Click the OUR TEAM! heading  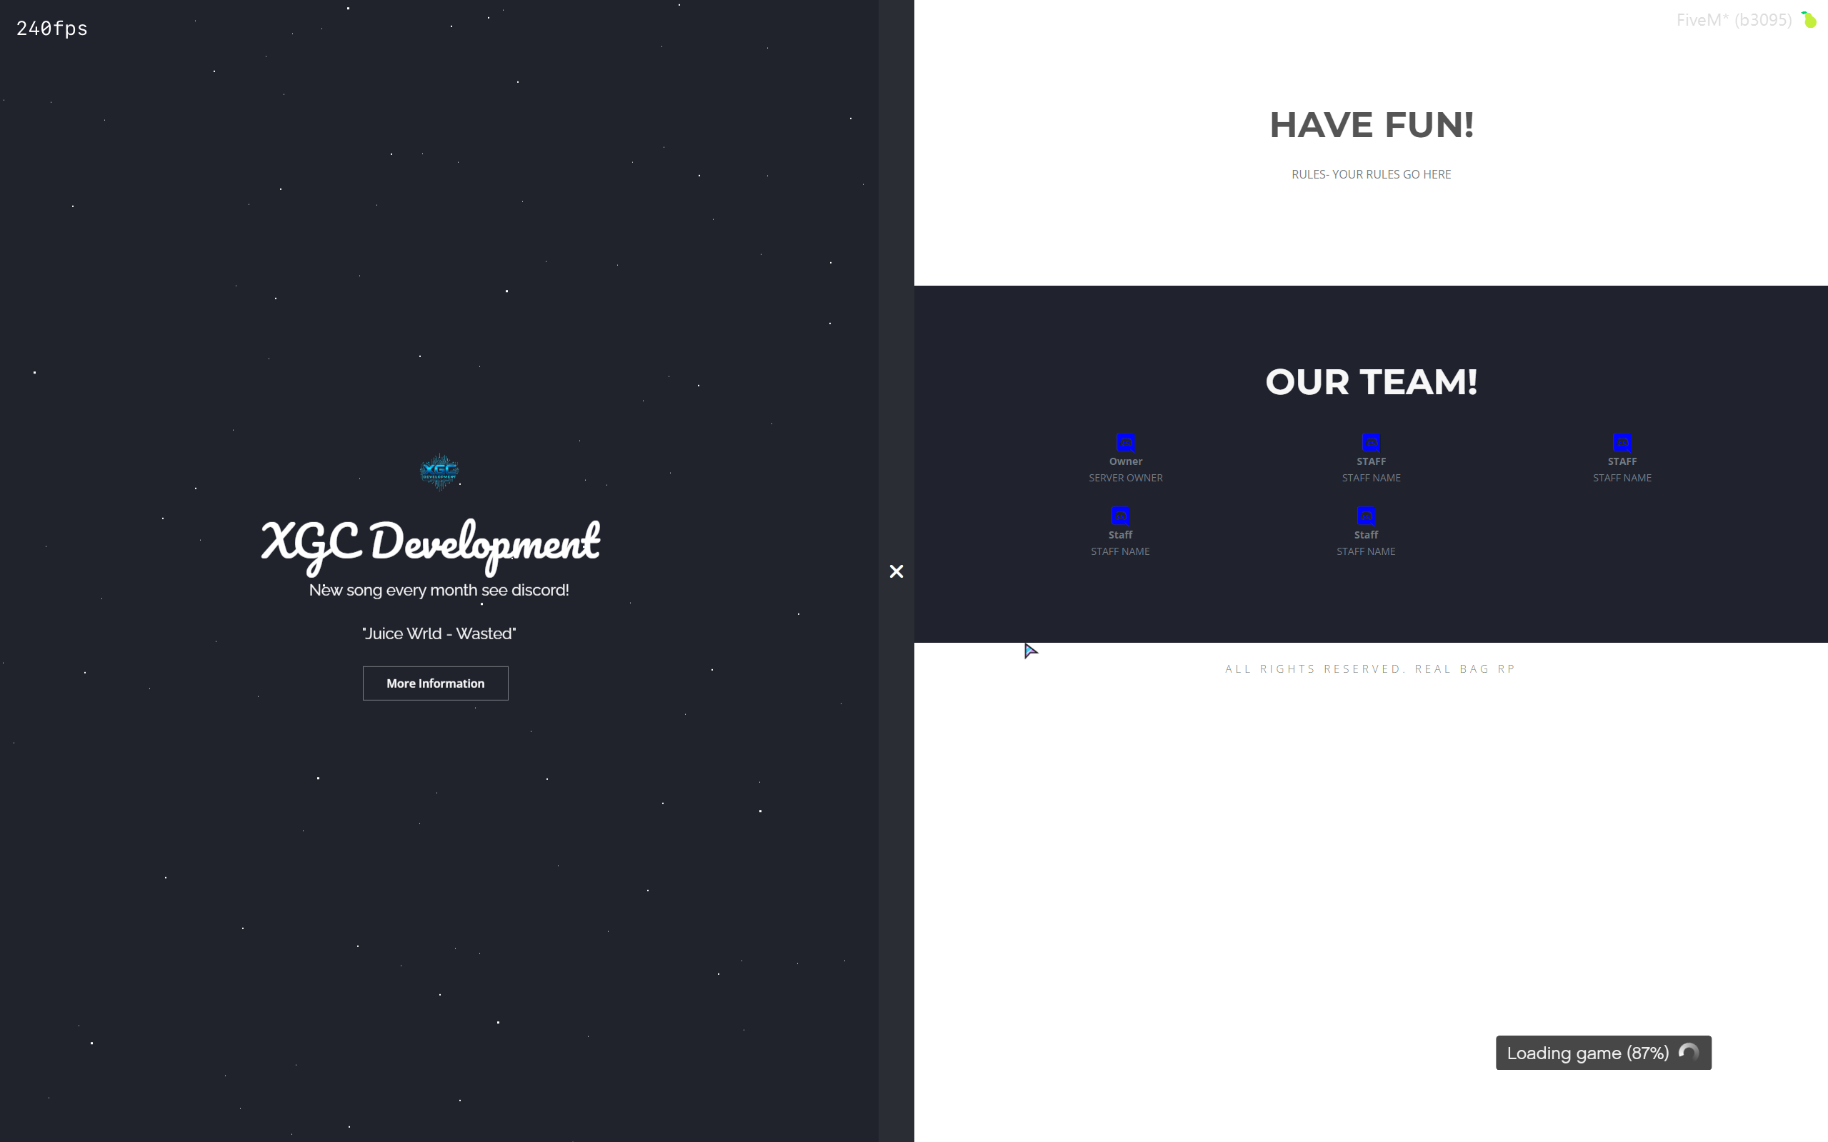click(1371, 382)
